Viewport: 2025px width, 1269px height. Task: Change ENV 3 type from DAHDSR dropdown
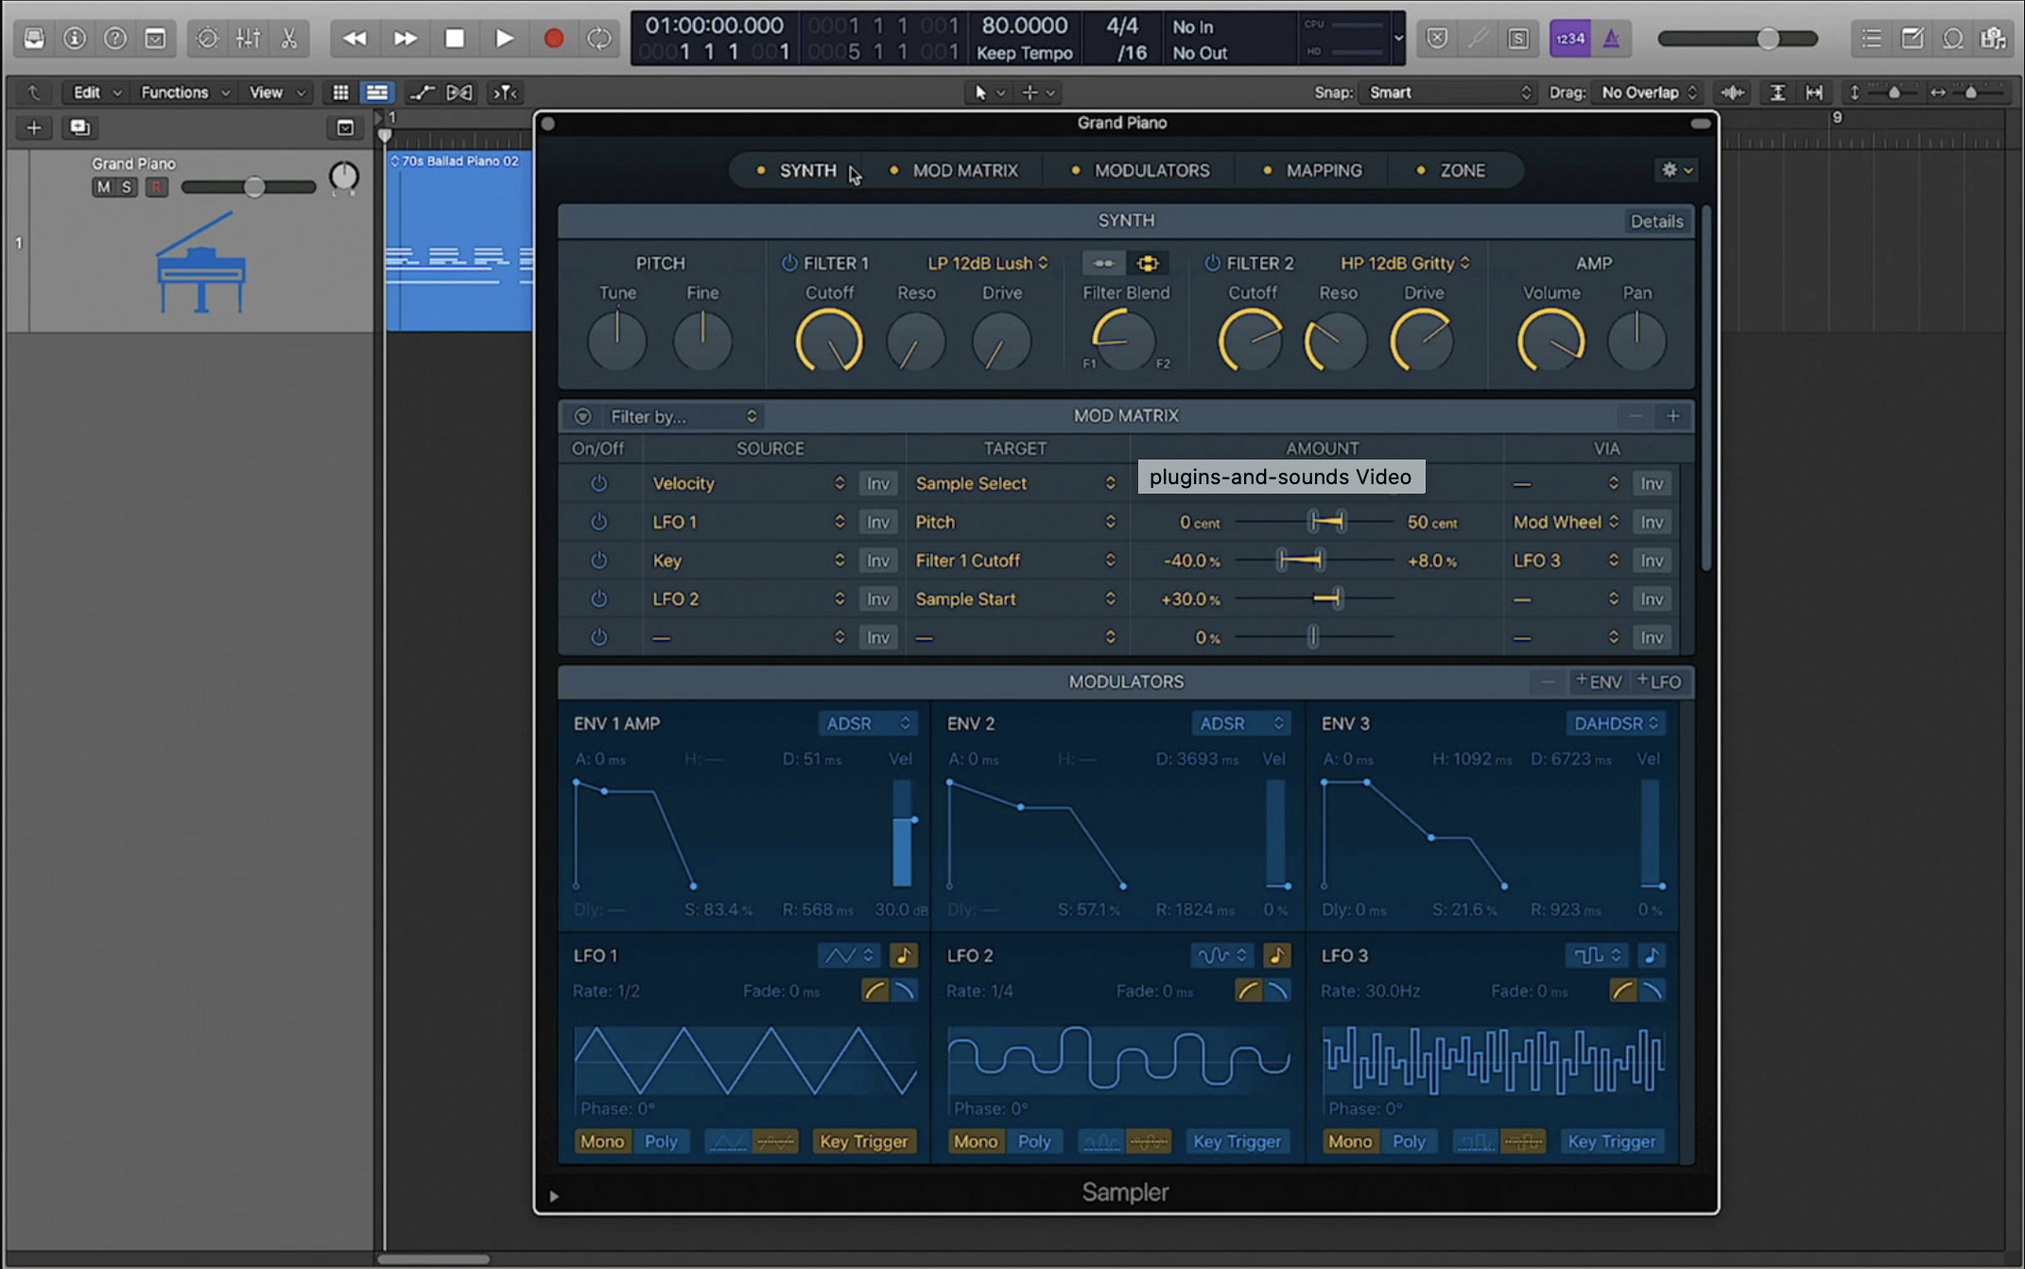pos(1615,723)
